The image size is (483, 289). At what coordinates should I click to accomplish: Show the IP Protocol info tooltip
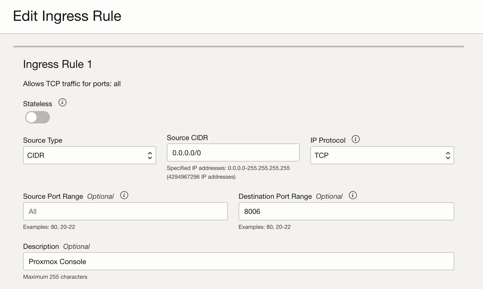tap(356, 139)
